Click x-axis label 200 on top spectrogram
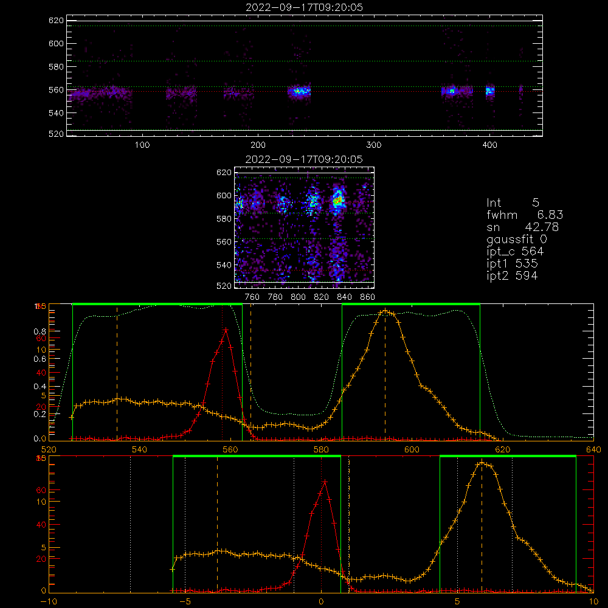The height and width of the screenshot is (608, 608). click(x=258, y=145)
